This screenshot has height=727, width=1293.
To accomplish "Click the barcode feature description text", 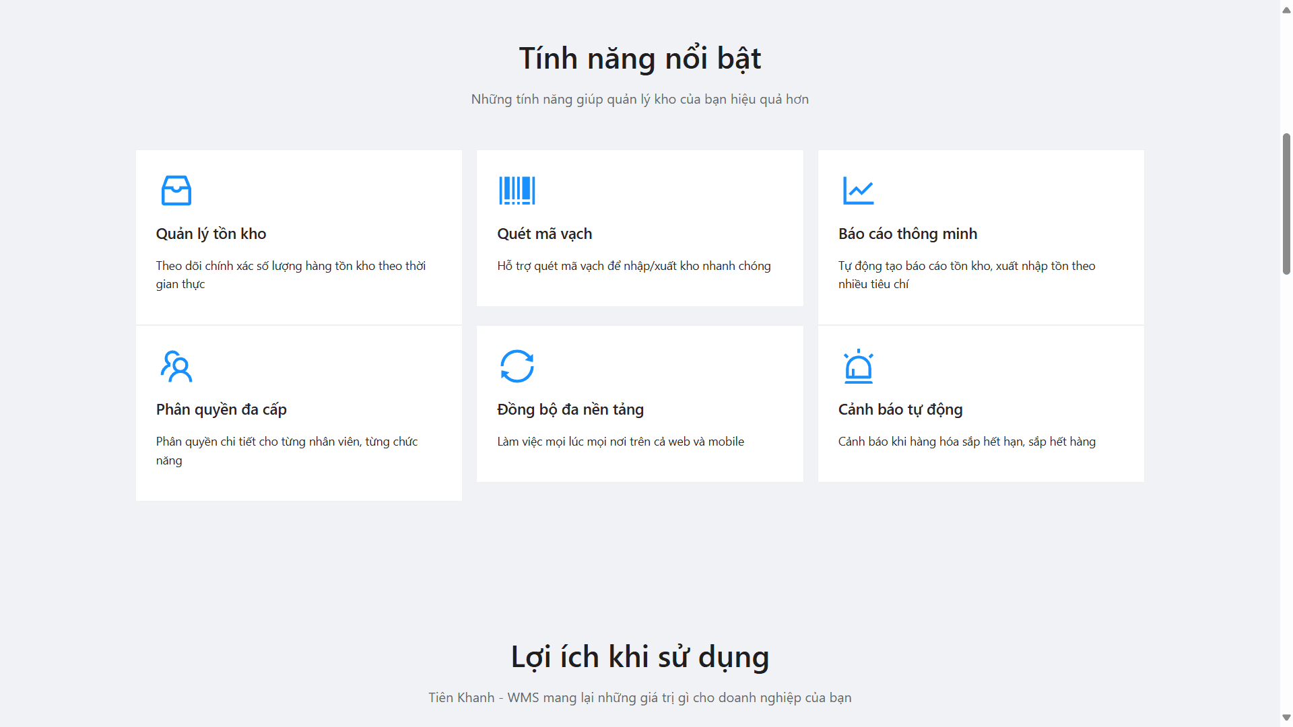I will click(x=633, y=266).
